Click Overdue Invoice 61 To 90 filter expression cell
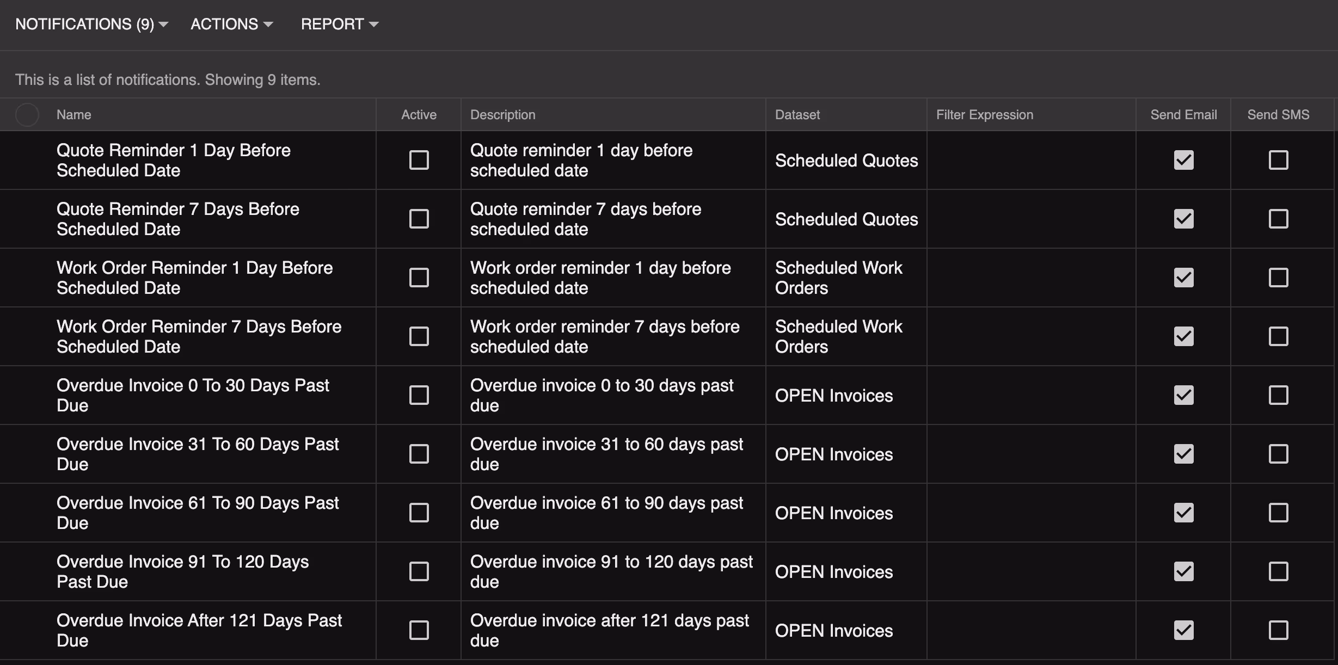 point(1031,513)
